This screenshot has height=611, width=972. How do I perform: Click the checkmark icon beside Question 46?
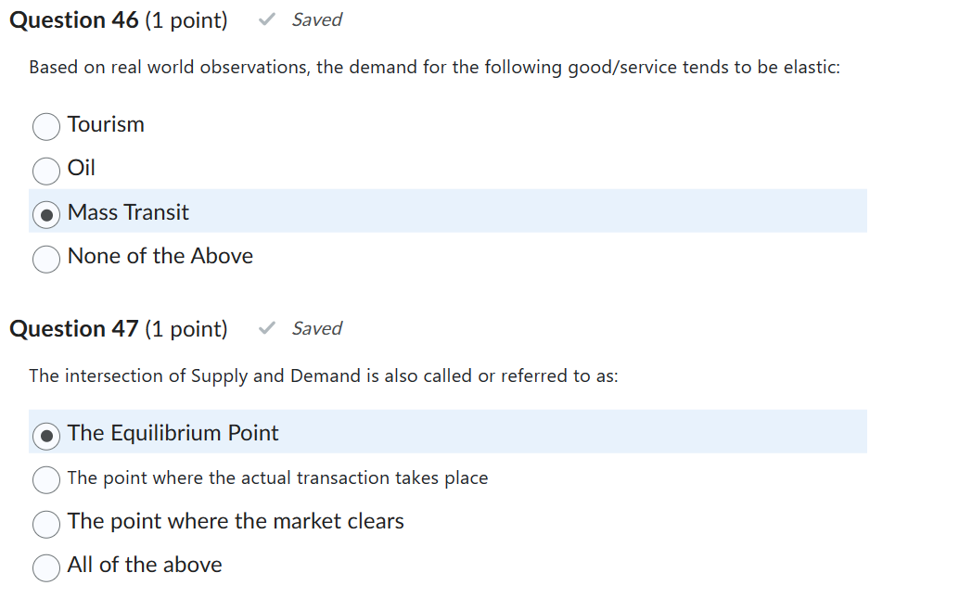click(266, 19)
